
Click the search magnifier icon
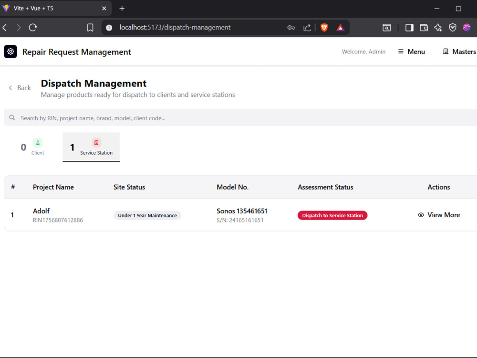(x=12, y=118)
